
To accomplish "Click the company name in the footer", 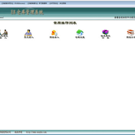I will (x=5, y=132).
